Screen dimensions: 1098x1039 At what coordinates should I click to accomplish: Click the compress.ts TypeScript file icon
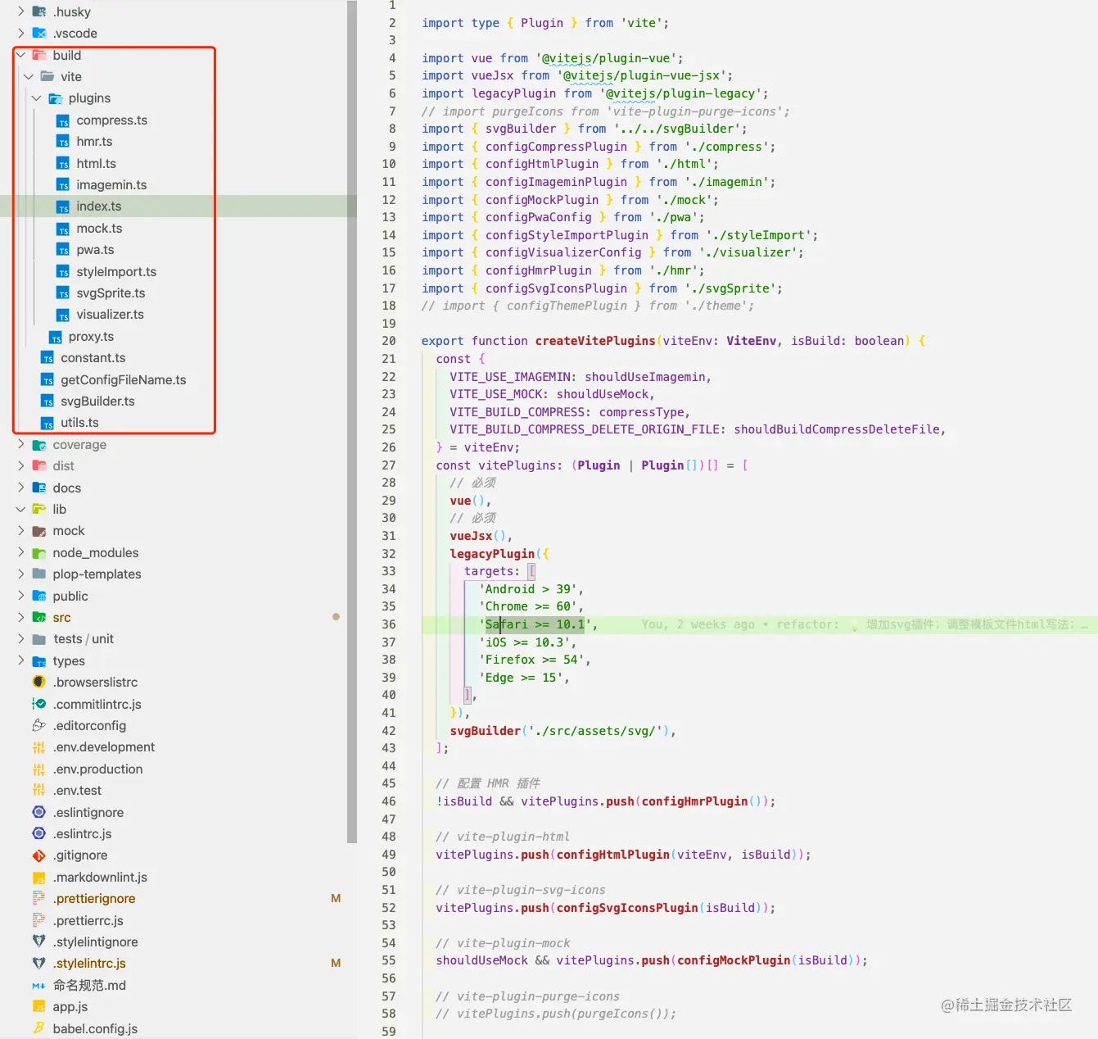(x=63, y=120)
